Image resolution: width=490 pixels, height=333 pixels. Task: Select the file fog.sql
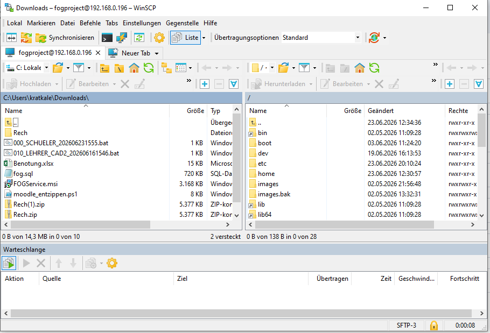pyautogui.click(x=23, y=174)
